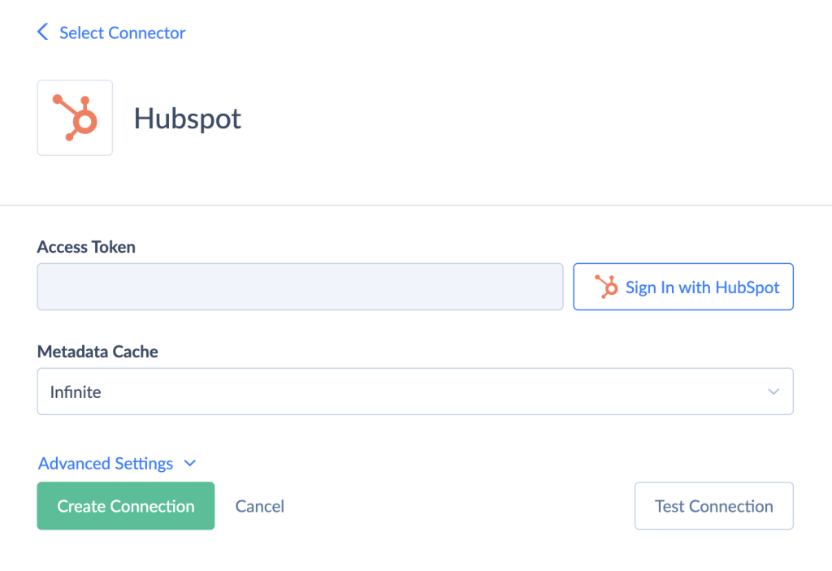Open the Metadata Cache dropdown
The image size is (832, 571).
click(x=415, y=391)
